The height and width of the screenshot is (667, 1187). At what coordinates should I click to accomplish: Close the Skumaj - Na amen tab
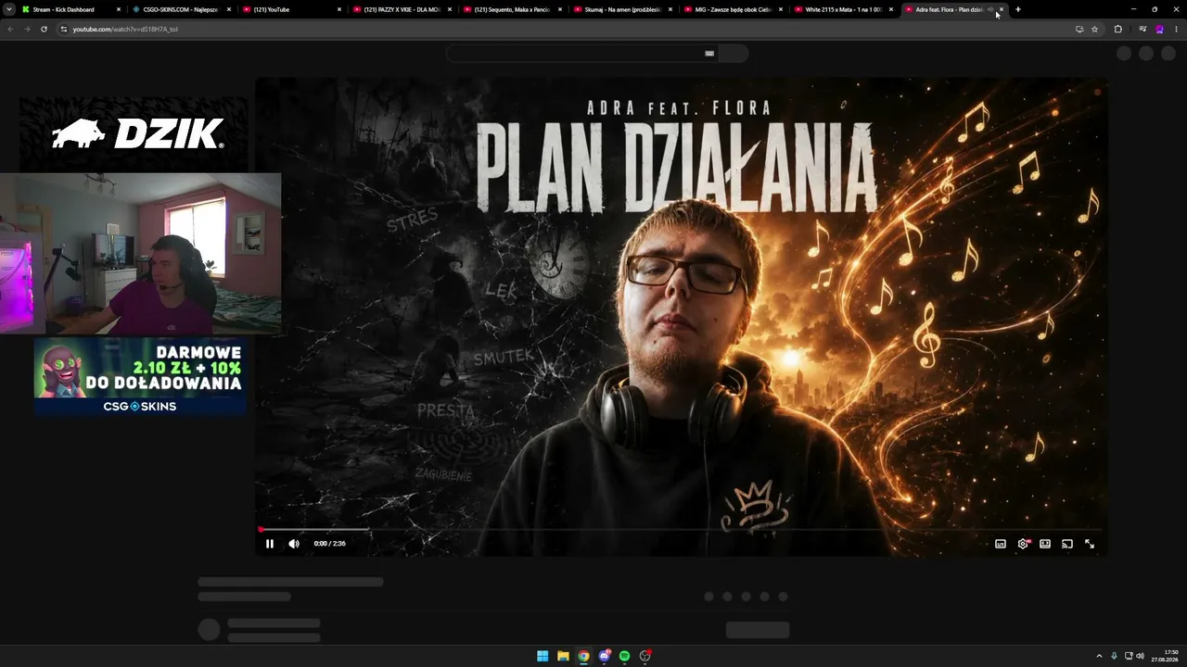pos(670,9)
